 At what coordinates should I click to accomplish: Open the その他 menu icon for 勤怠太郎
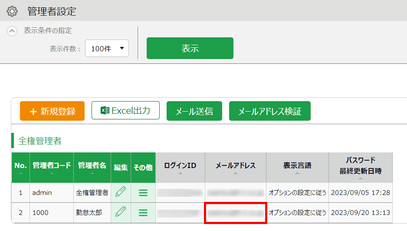[143, 213]
